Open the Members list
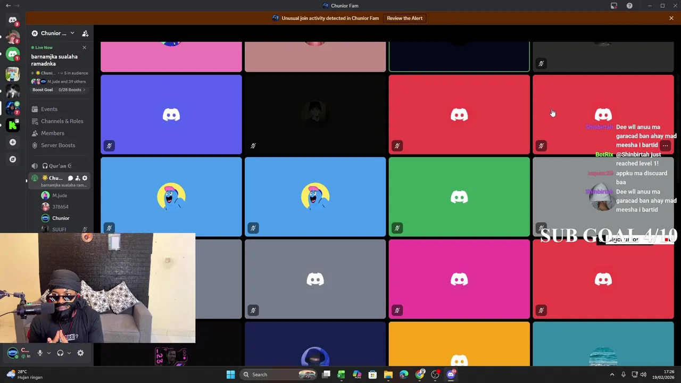Viewport: 681px width, 383px height. 59,134
